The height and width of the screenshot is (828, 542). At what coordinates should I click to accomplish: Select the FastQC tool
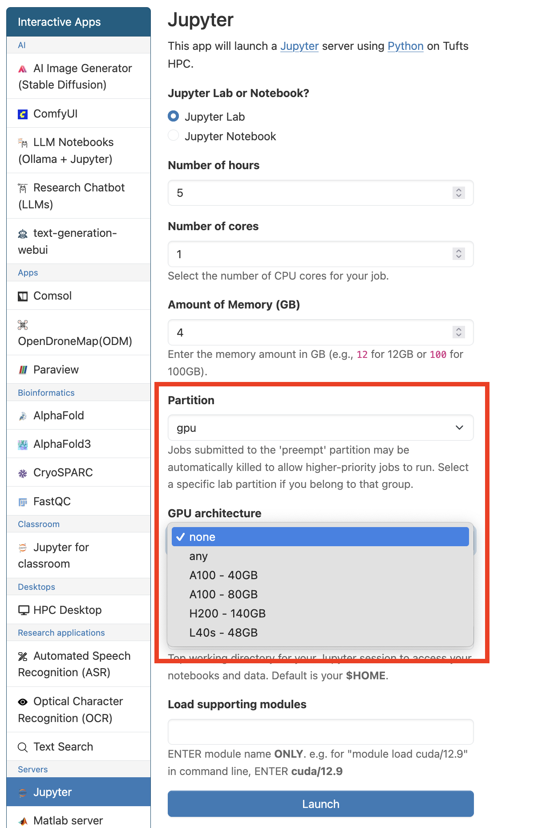pyautogui.click(x=52, y=501)
